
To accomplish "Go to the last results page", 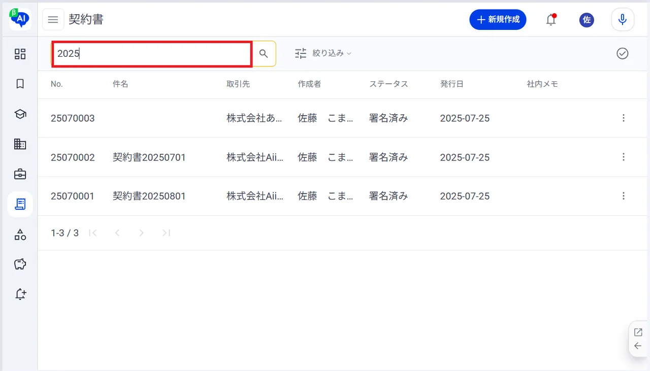I will click(x=166, y=233).
